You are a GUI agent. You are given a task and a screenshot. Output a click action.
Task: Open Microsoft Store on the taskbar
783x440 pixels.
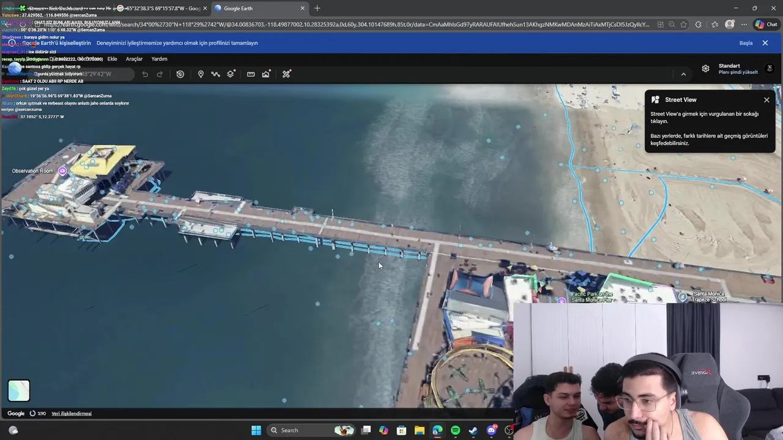[401, 430]
